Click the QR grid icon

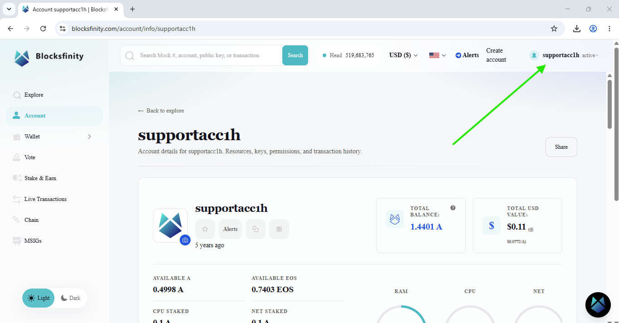[279, 229]
